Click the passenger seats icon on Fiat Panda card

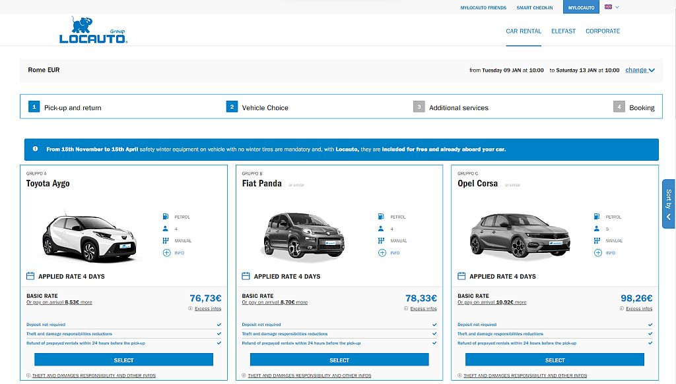[381, 229]
